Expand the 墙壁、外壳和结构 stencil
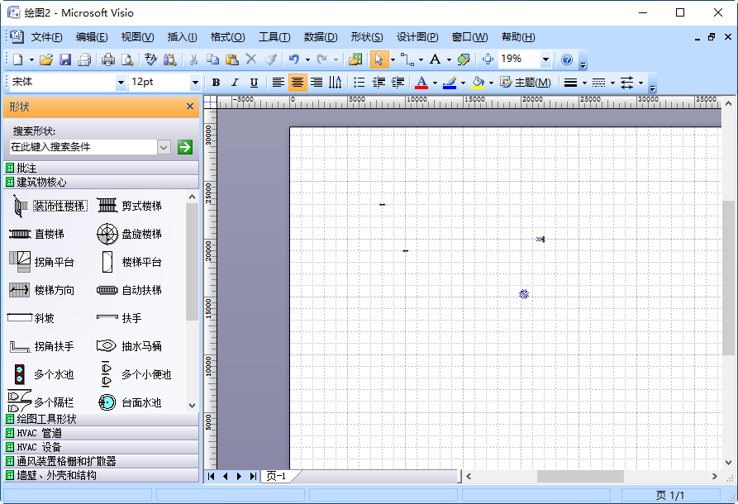Viewport: 738px width, 504px height. click(x=101, y=475)
